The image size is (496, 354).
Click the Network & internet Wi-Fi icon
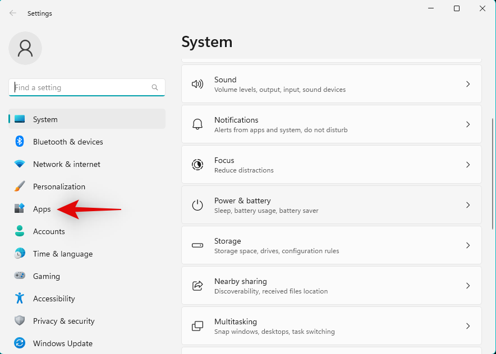pos(20,164)
